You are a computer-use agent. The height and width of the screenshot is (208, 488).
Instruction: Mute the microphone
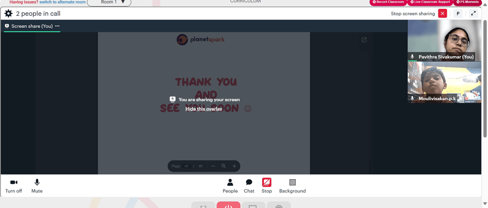(x=37, y=186)
